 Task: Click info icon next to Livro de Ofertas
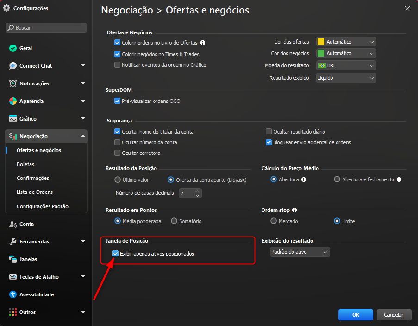click(203, 43)
